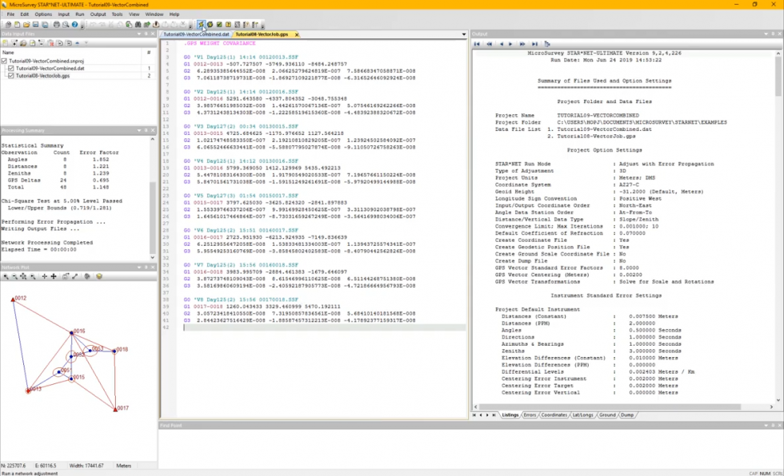The height and width of the screenshot is (476, 784).
Task: Toggle the Tutorial09-VectorCombined.snproj project checkbox
Action: pyautogui.click(x=4, y=61)
